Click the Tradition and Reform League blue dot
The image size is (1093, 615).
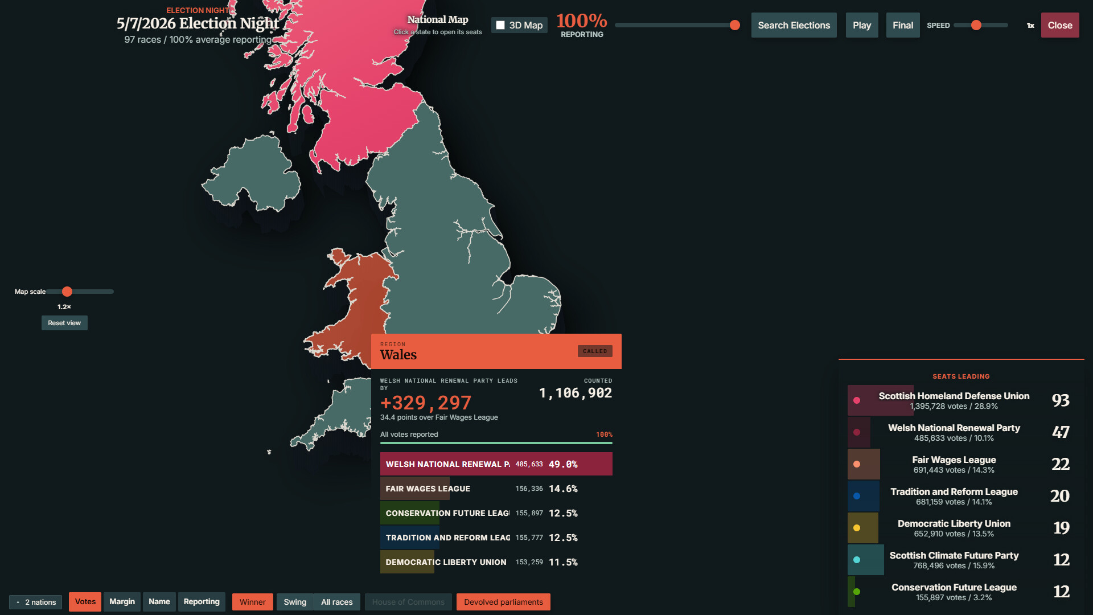click(x=857, y=496)
